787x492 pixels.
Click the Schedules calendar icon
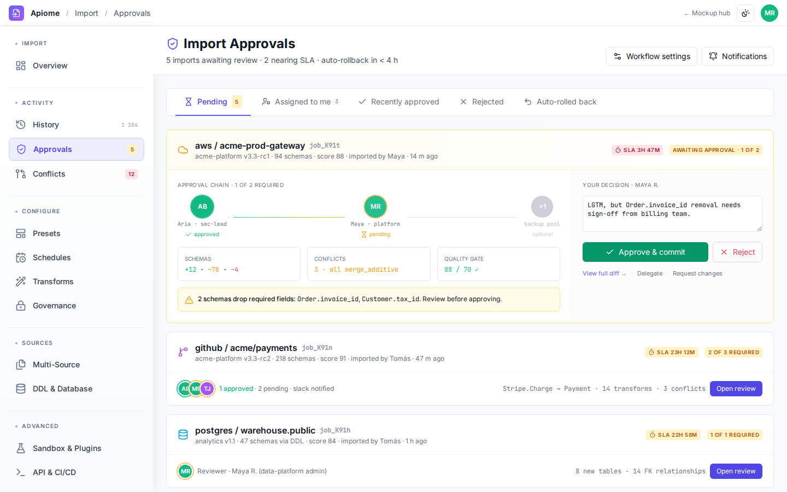pos(21,257)
